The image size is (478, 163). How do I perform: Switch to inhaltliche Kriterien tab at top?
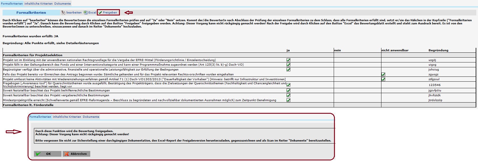(38, 4)
